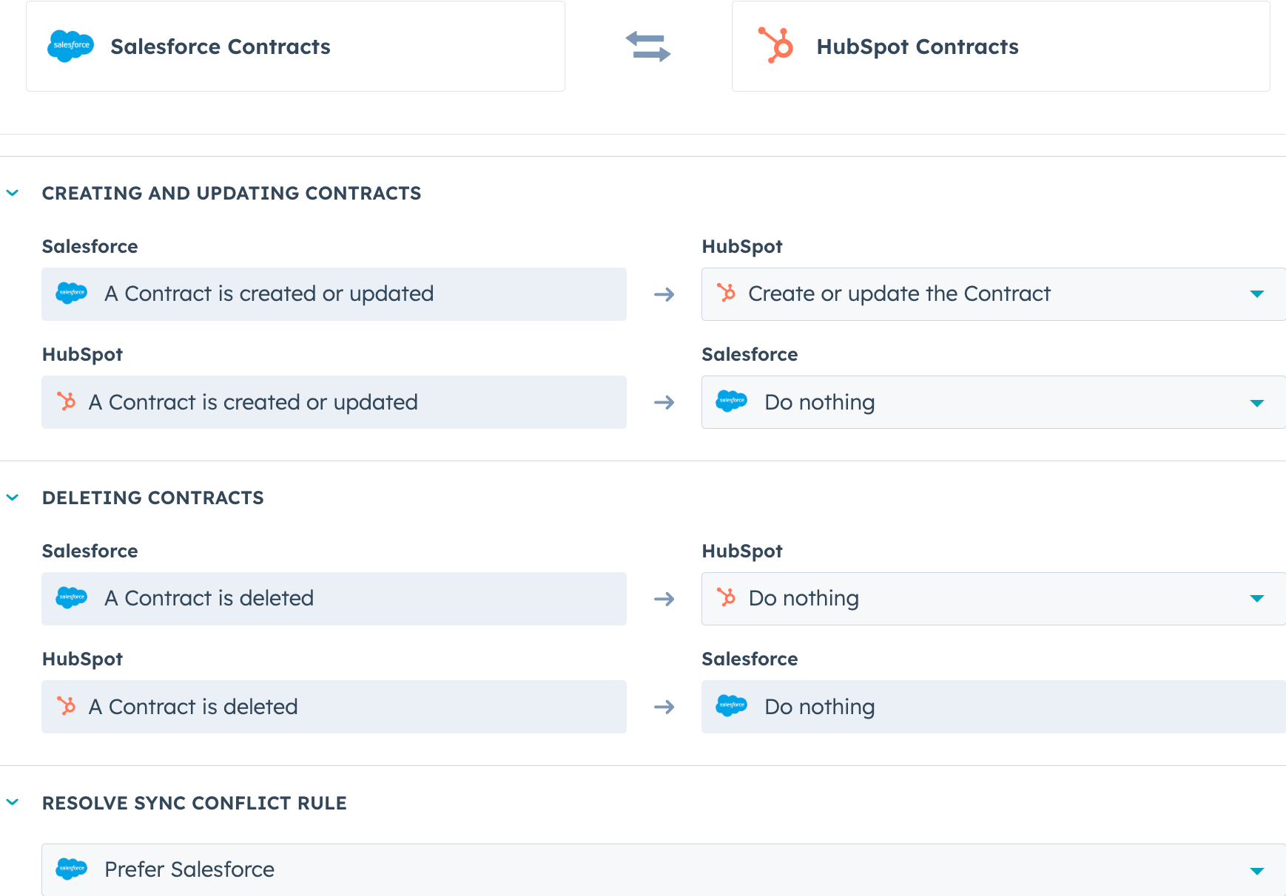The width and height of the screenshot is (1286, 896).
Task: Open the 'Prefer Salesforce' conflict rule dropdown
Action: tap(1258, 869)
